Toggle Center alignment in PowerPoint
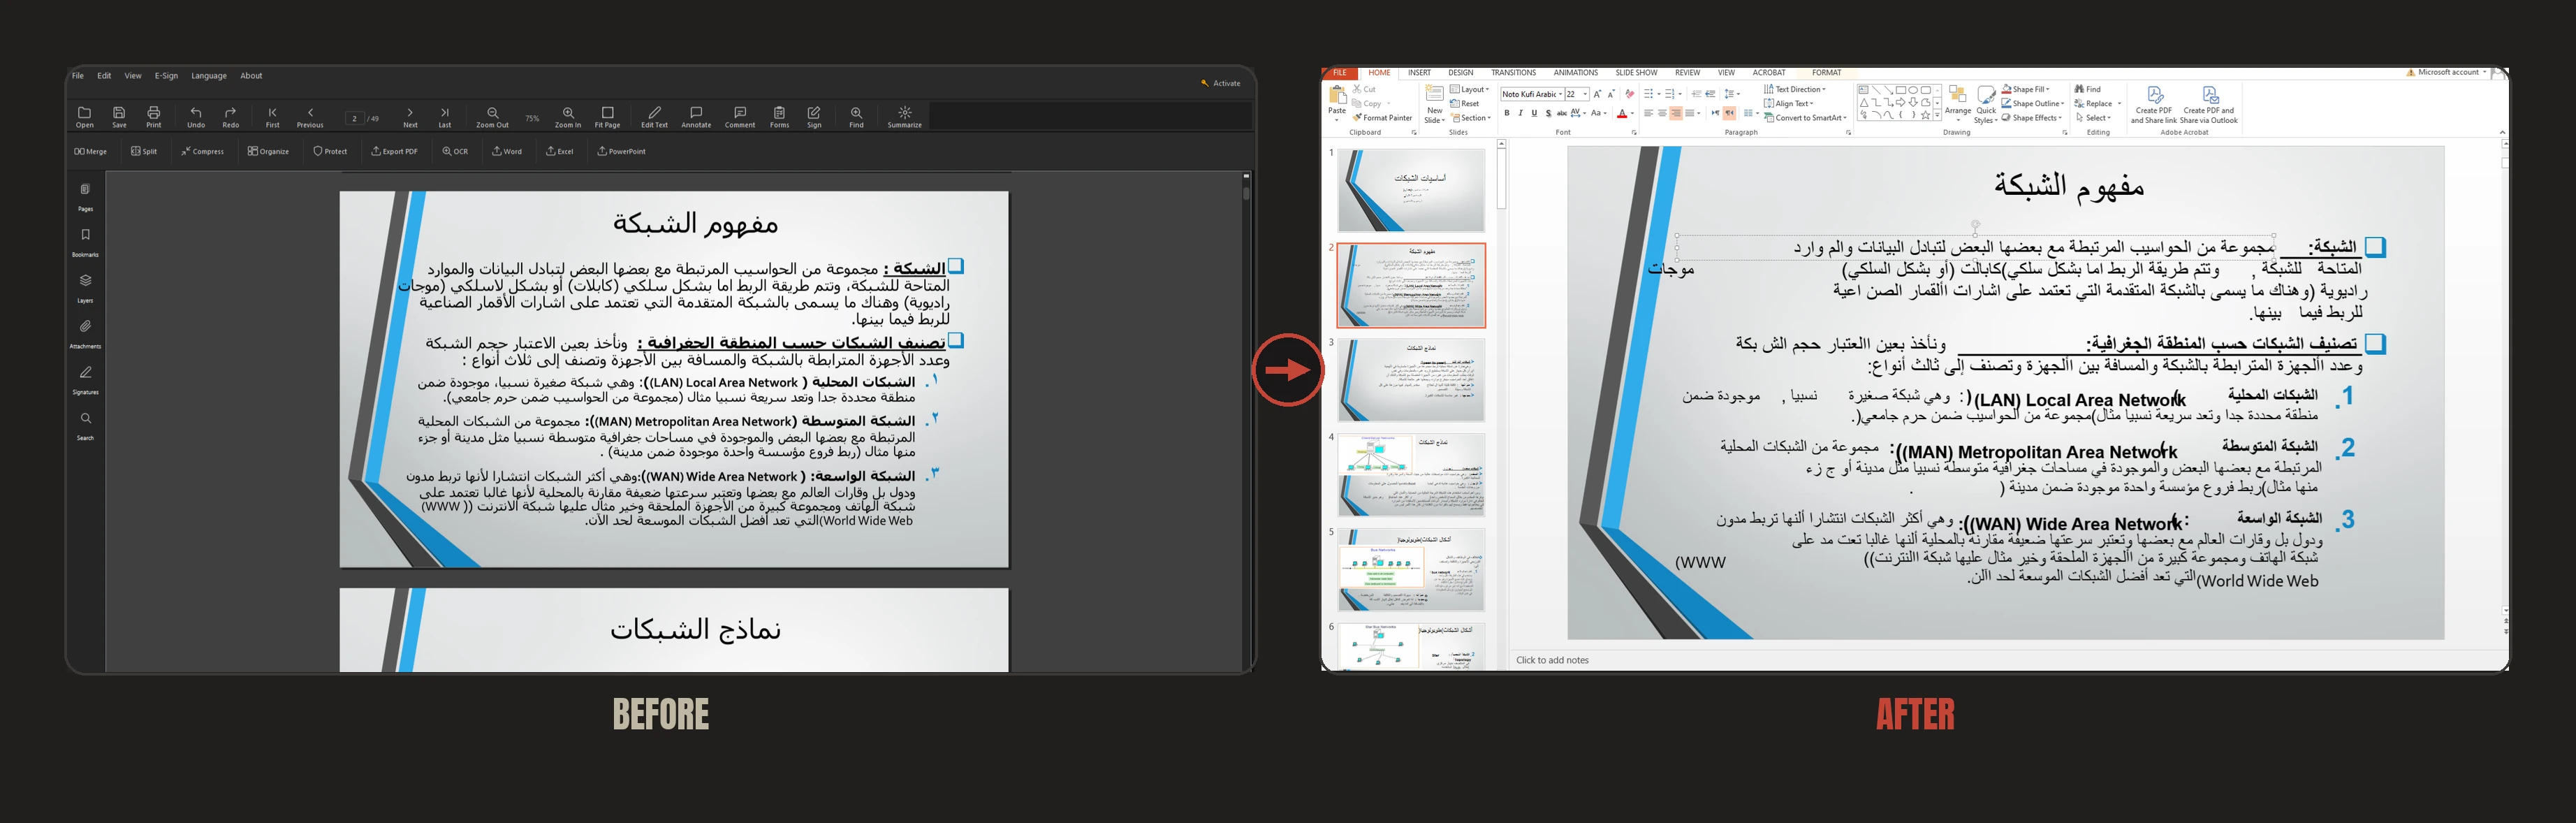This screenshot has width=2576, height=823. [1663, 113]
